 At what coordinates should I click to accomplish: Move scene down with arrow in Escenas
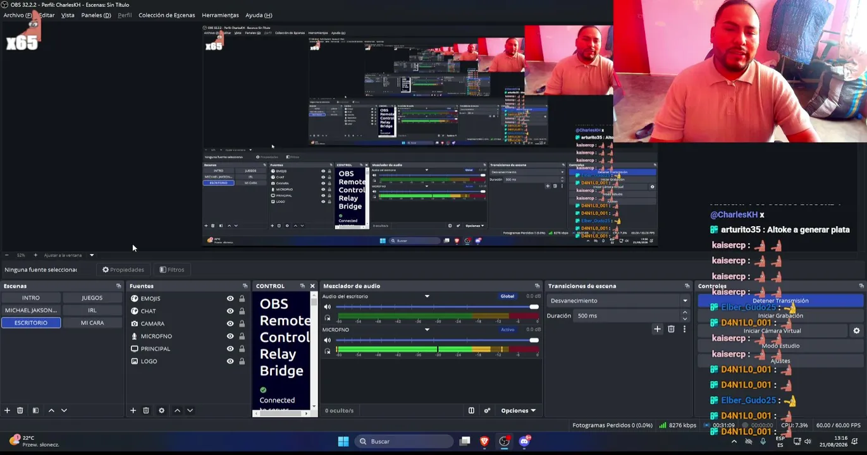(x=64, y=411)
